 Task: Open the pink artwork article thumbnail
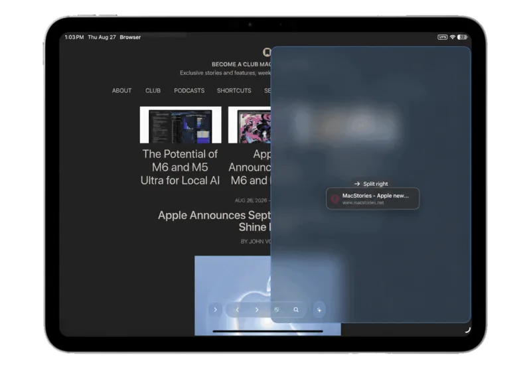250,125
